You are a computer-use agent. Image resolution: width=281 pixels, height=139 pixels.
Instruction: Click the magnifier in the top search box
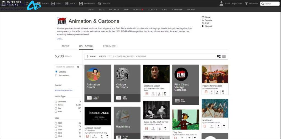point(263,4)
